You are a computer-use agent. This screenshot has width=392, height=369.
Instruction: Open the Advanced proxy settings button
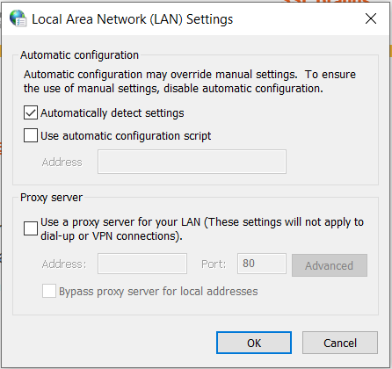click(330, 265)
